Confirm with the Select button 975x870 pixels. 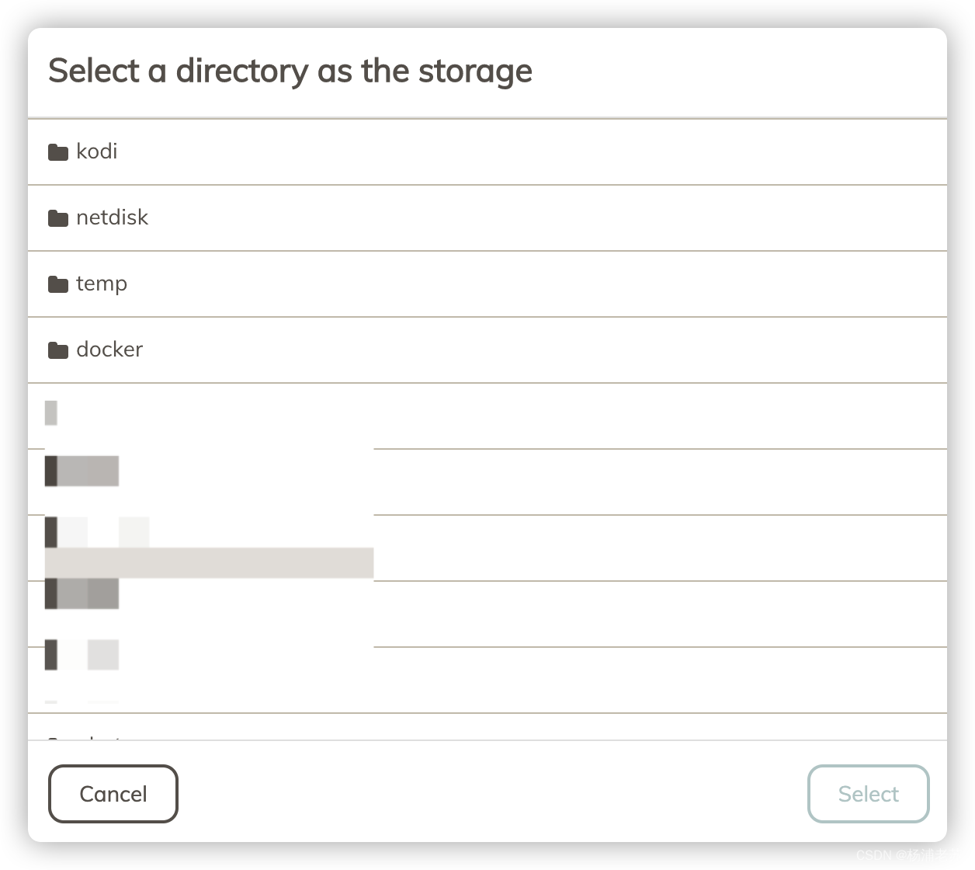click(x=868, y=794)
